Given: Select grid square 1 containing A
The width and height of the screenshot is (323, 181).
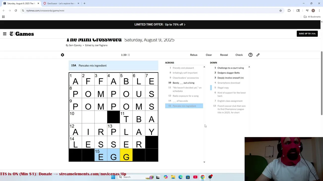Looking at the screenshot, I should [75, 79].
